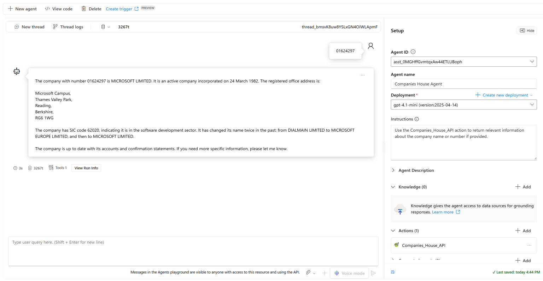The height and width of the screenshot is (281, 543).
Task: Click the Tools 1 wrench icon
Action: point(51,167)
